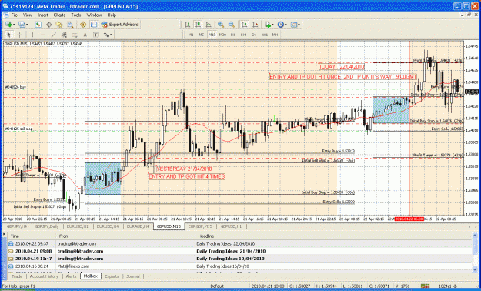481x291 pixels.
Task: Zoom out of the chart
Action: [232, 25]
